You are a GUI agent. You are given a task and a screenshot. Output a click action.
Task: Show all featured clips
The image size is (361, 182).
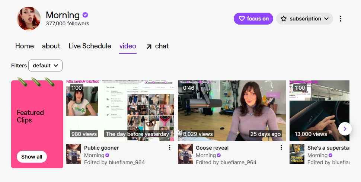32,157
